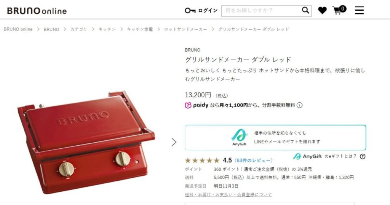Open the hamburger menu
390x205 pixels.
(359, 10)
